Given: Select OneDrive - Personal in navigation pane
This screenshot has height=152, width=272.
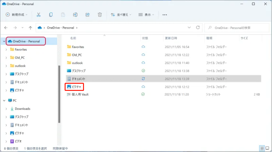Looking at the screenshot, I should pyautogui.click(x=26, y=41).
